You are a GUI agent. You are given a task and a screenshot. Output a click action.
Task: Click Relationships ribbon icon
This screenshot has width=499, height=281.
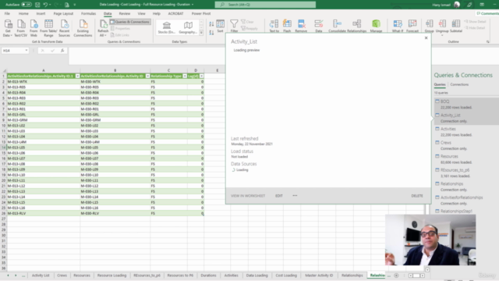click(357, 26)
